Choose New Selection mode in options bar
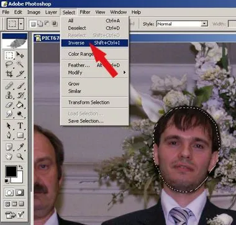This screenshot has height=225, width=236. point(33,24)
